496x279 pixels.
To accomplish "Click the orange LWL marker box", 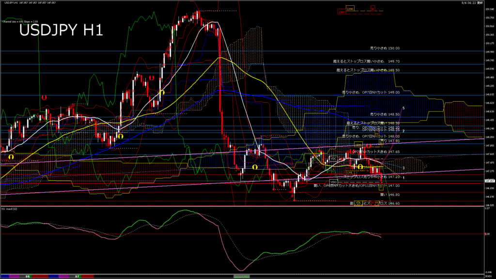I will pyautogui.click(x=349, y=172).
